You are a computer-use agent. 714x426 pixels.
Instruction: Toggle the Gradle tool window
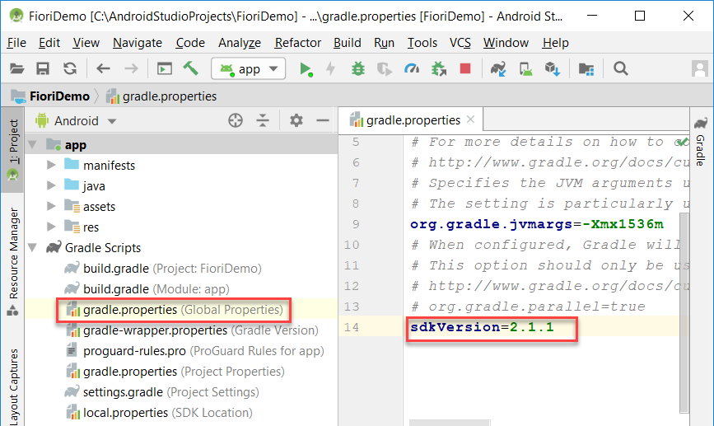[701, 142]
